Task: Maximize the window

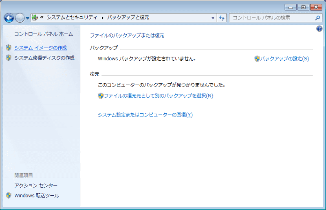Action: point(303,7)
